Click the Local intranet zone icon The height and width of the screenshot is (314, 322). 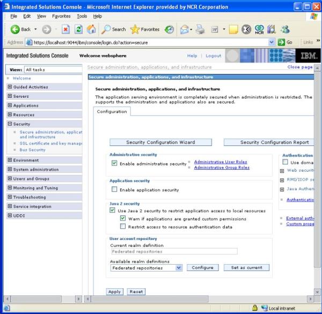pyautogui.click(x=264, y=308)
